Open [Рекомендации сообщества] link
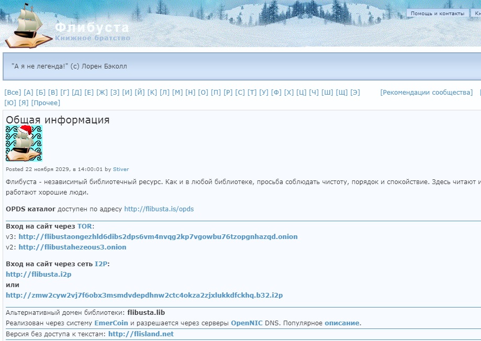 tap(427, 92)
